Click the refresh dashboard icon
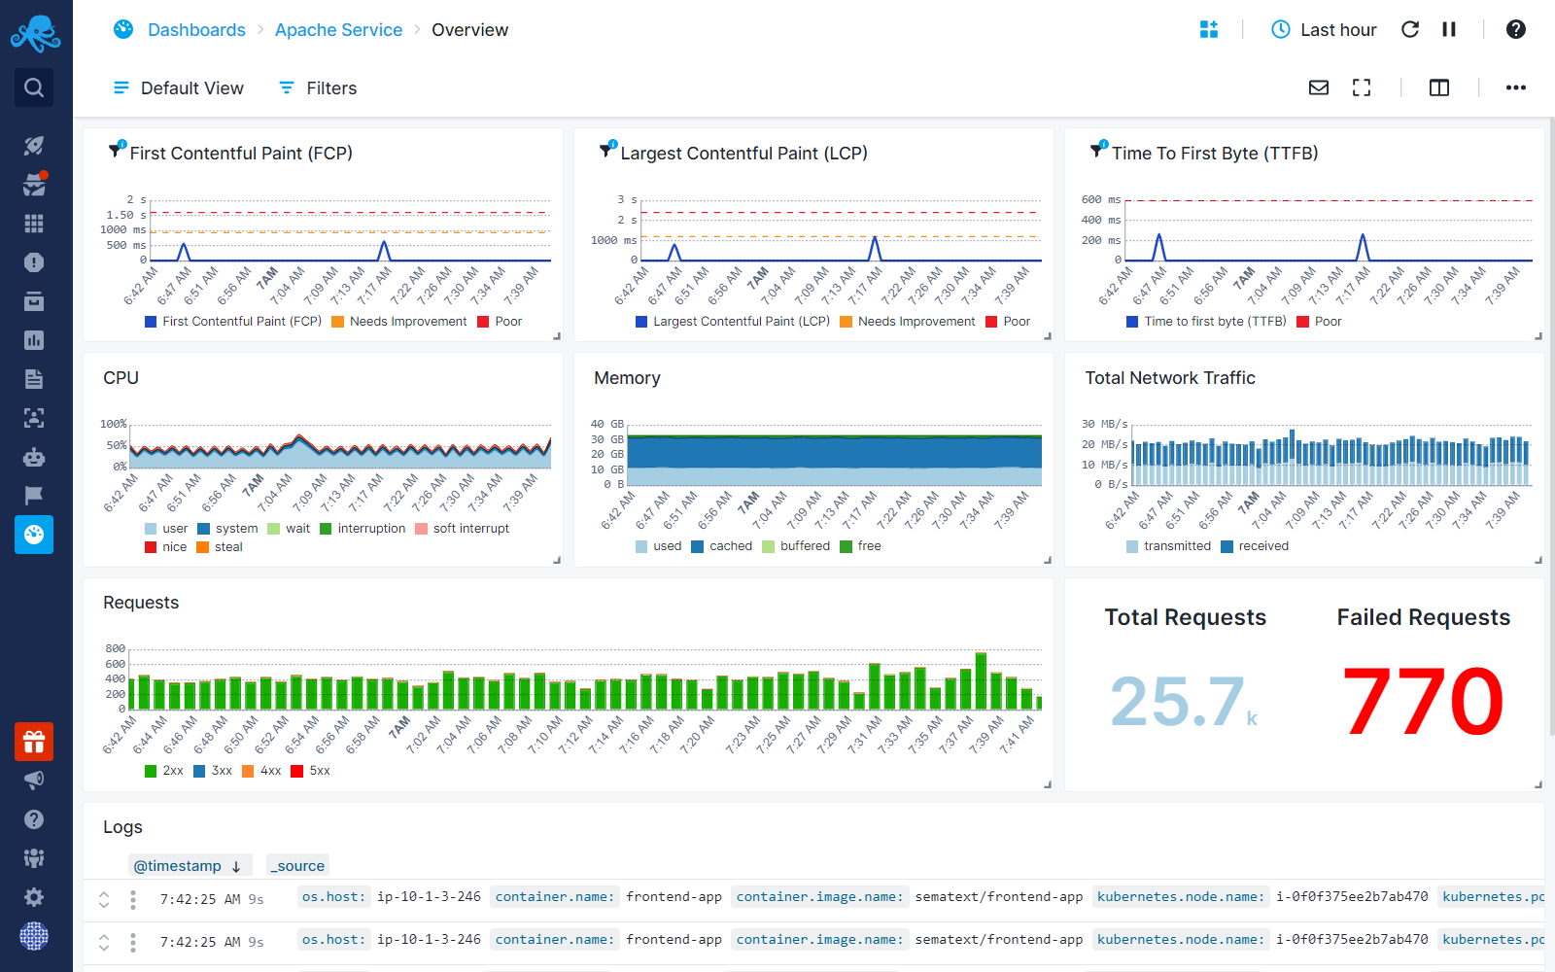The height and width of the screenshot is (972, 1555). tap(1410, 29)
